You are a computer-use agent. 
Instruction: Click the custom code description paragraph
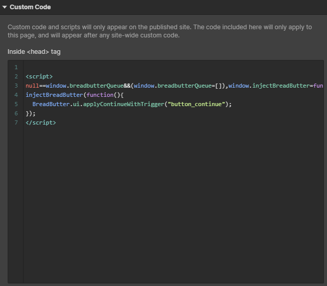pyautogui.click(x=160, y=31)
